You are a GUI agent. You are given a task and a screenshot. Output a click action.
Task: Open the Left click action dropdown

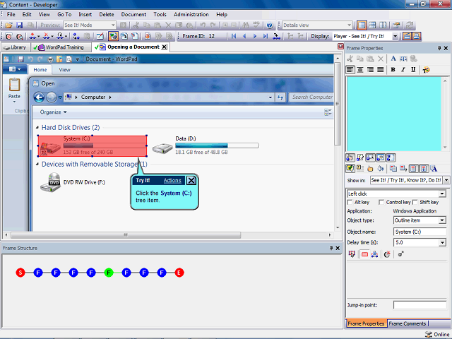click(x=442, y=194)
